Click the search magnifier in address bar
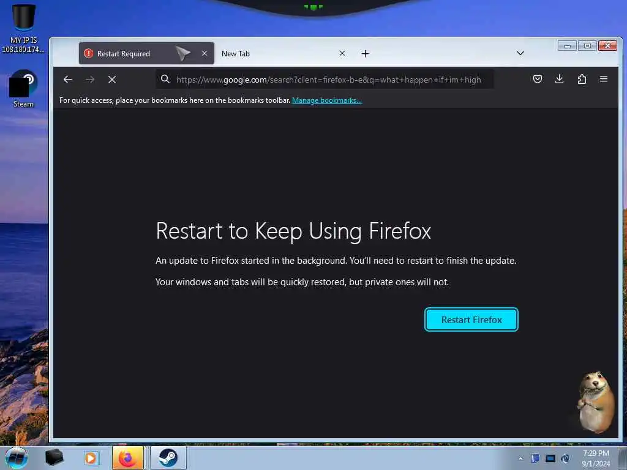The width and height of the screenshot is (627, 470). click(x=165, y=79)
